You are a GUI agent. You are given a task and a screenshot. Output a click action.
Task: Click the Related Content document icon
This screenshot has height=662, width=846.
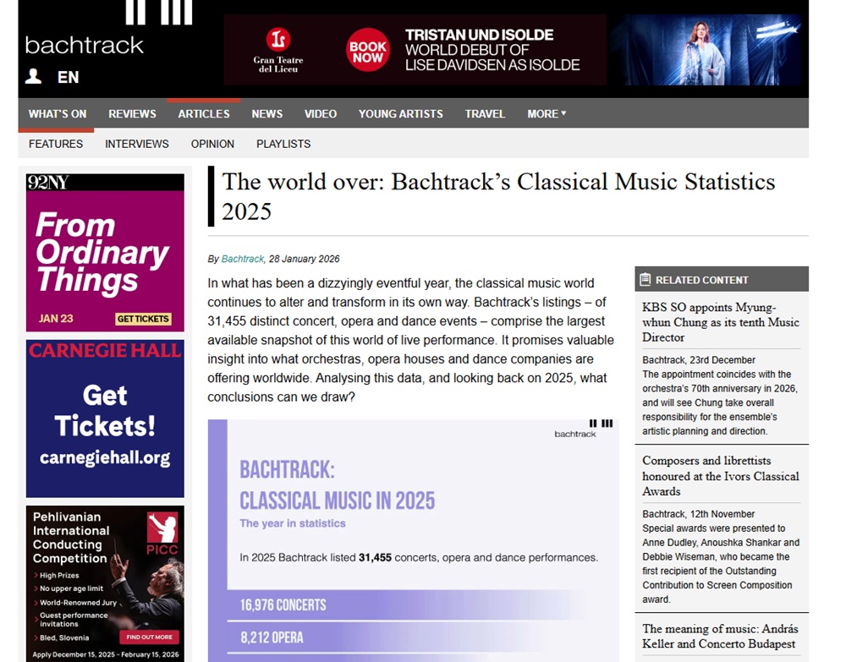click(x=645, y=280)
